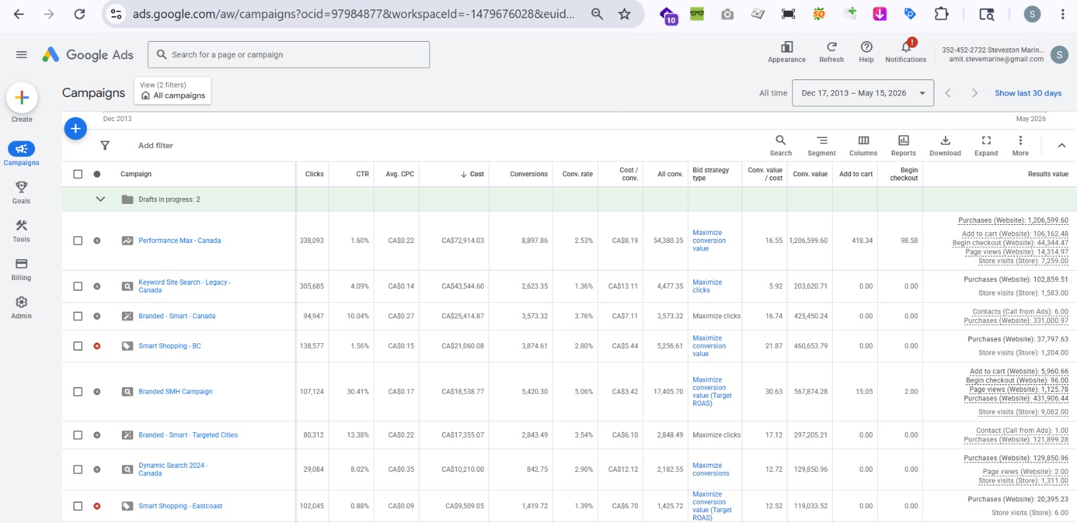Sort table by the Clicks column
The height and width of the screenshot is (523, 1077).
[x=314, y=174]
